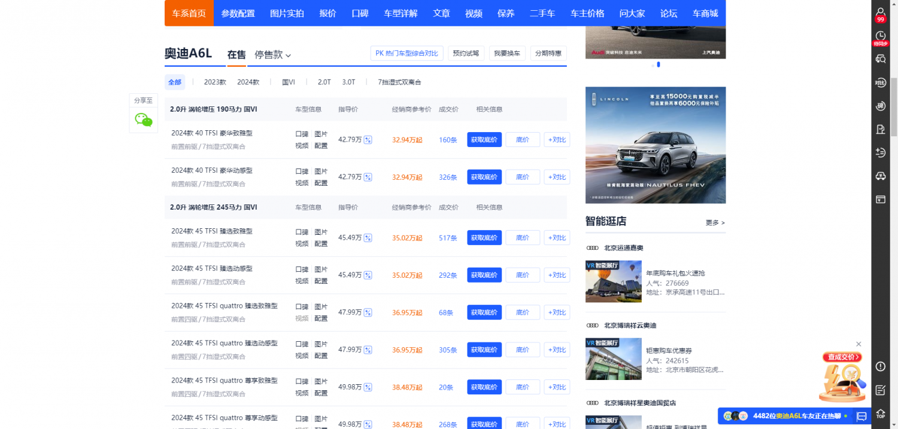Open the 口碑 nav tab
Screen dimensions: 898x429
[360, 13]
